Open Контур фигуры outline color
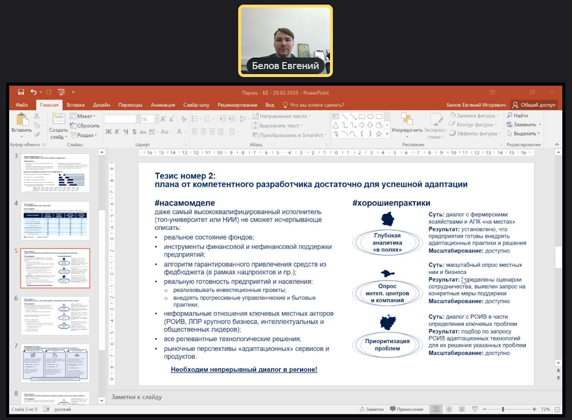Image resolution: width=572 pixels, height=420 pixels. click(473, 124)
